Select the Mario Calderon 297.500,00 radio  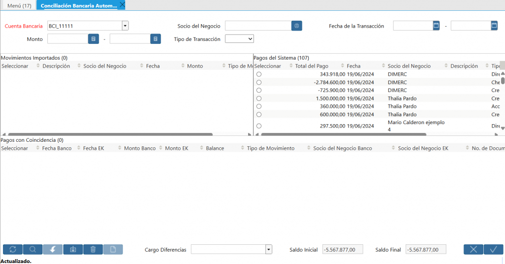(259, 126)
